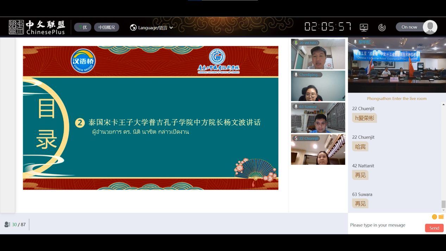Viewport: 446px width, 251px height.
Task: Click the chat message input field
Action: pos(386,225)
